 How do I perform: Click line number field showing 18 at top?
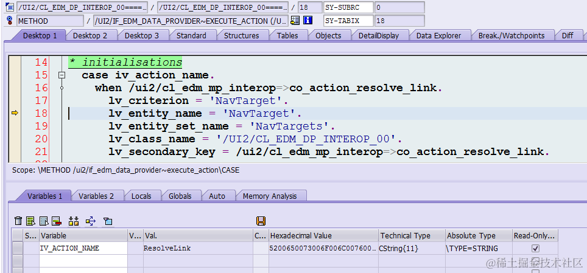click(x=310, y=7)
